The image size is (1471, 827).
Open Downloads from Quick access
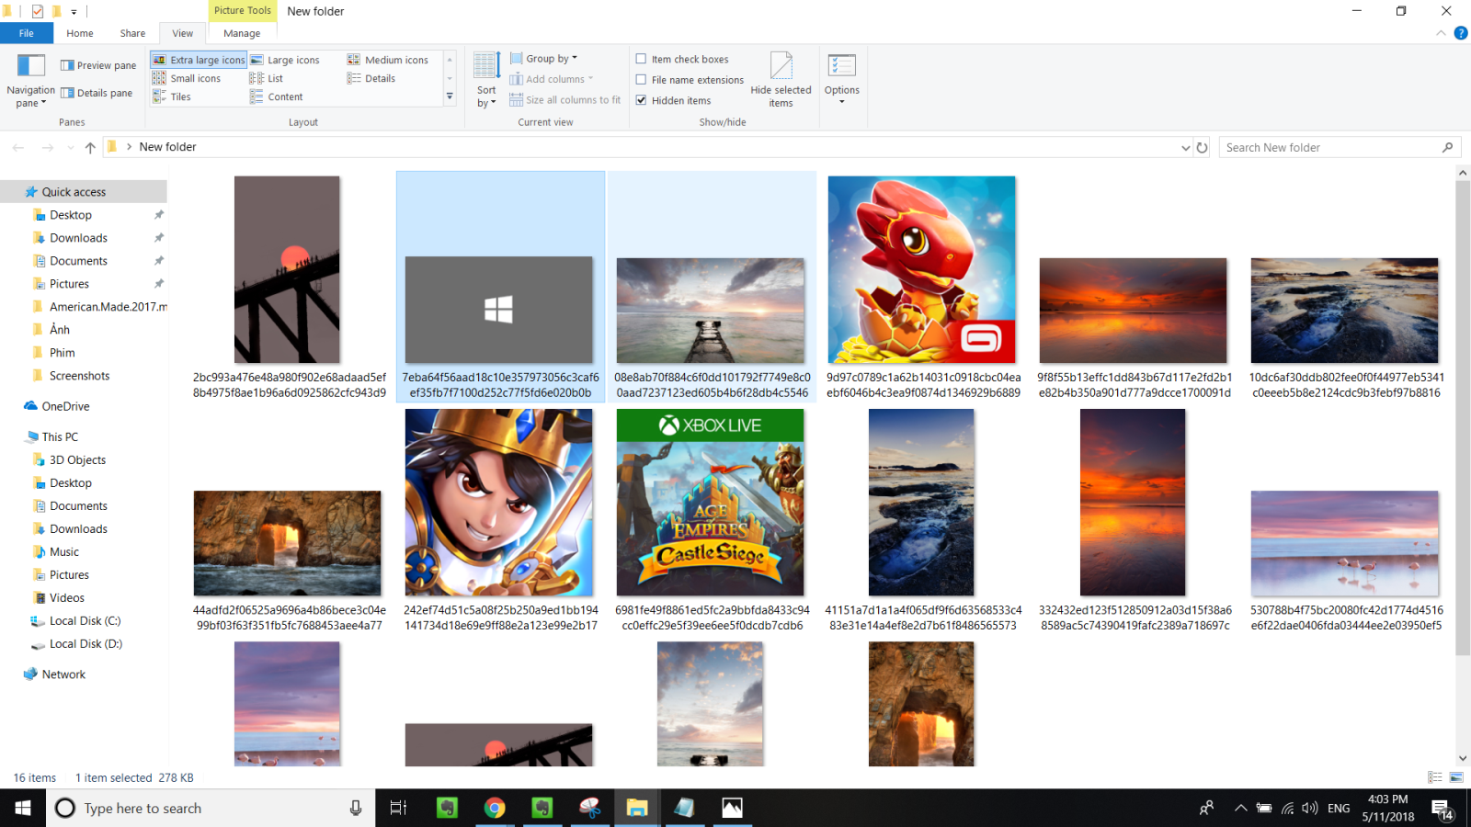pos(77,237)
